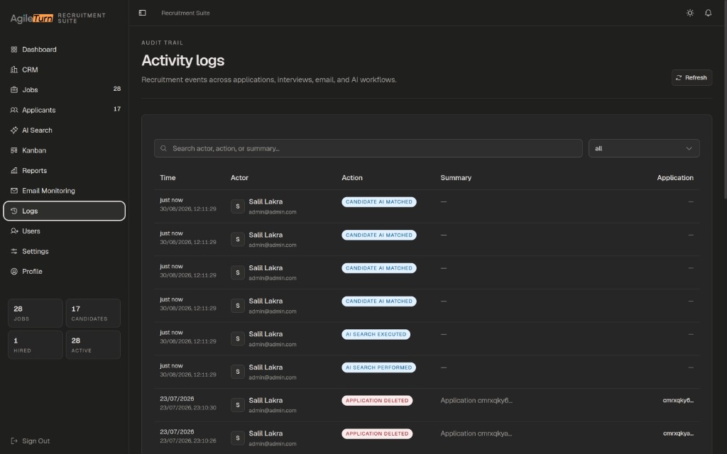The image size is (727, 454).
Task: Click the Time column header
Action: point(168,178)
